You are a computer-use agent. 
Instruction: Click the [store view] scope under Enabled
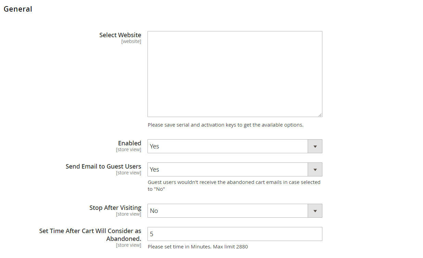128,150
